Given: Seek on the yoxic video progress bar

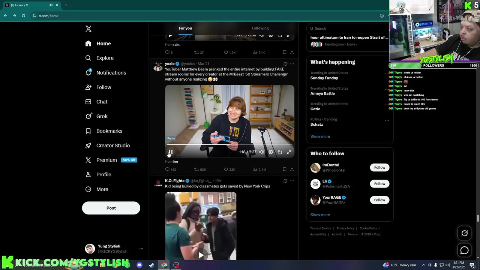Looking at the screenshot, I should 229,144.
